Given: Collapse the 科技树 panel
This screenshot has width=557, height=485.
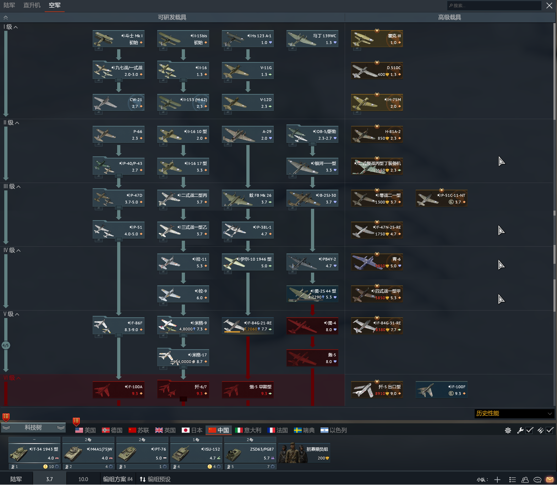Looking at the screenshot, I should (33, 428).
